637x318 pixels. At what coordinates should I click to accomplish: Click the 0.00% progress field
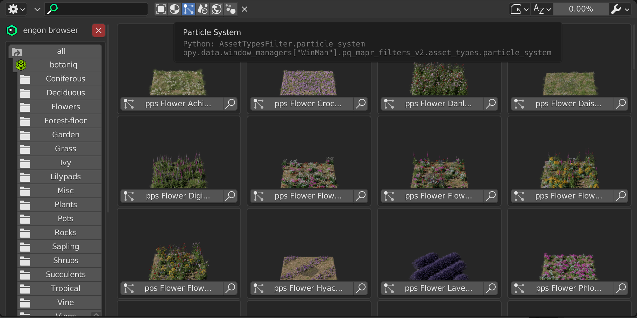click(x=581, y=9)
